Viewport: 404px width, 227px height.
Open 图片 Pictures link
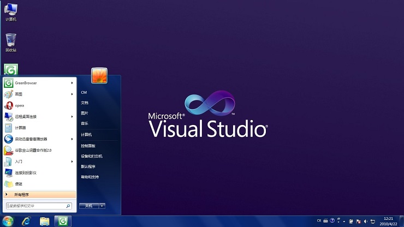pos(85,113)
